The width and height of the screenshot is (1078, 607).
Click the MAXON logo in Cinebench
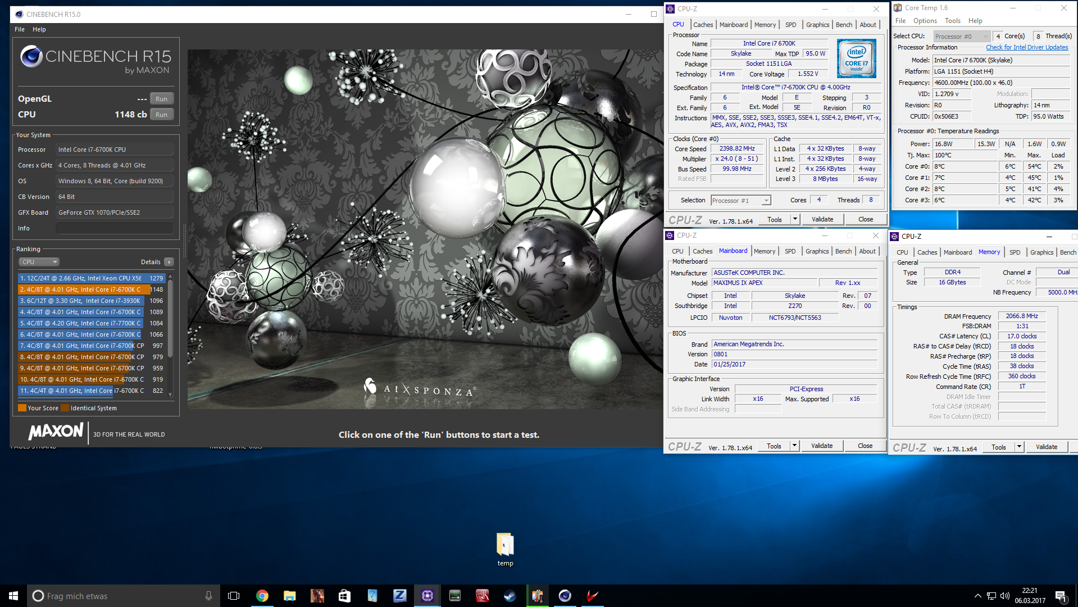(56, 432)
